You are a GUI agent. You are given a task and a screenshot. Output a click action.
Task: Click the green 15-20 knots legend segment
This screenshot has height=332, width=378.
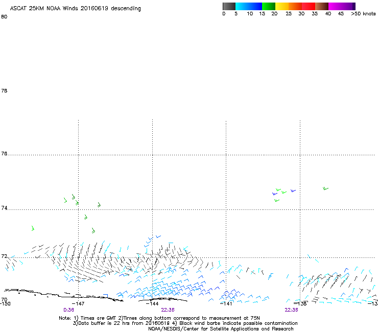(269, 6)
